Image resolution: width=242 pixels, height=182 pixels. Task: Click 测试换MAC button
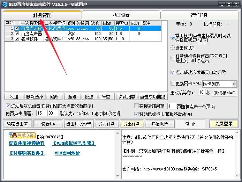point(225,93)
